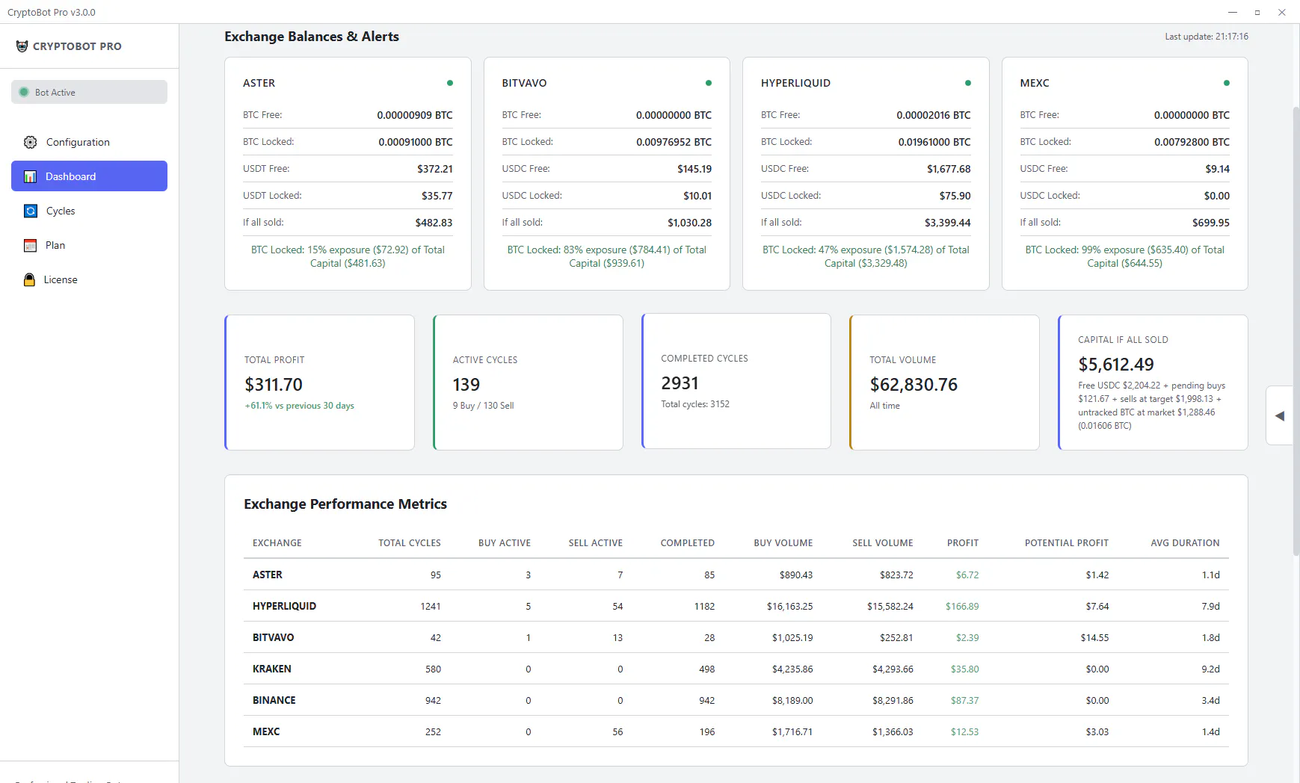Click the Total Profit card
1300x783 pixels.
pos(319,383)
